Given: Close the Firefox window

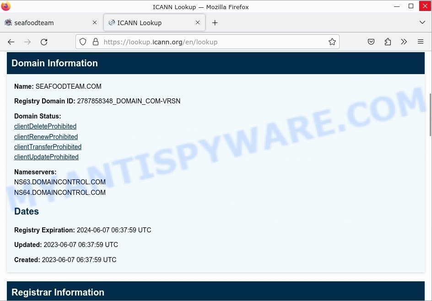Looking at the screenshot, I should [x=425, y=6].
